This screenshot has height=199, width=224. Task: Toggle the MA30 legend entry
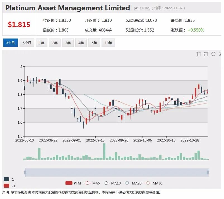pyautogui.click(x=153, y=183)
